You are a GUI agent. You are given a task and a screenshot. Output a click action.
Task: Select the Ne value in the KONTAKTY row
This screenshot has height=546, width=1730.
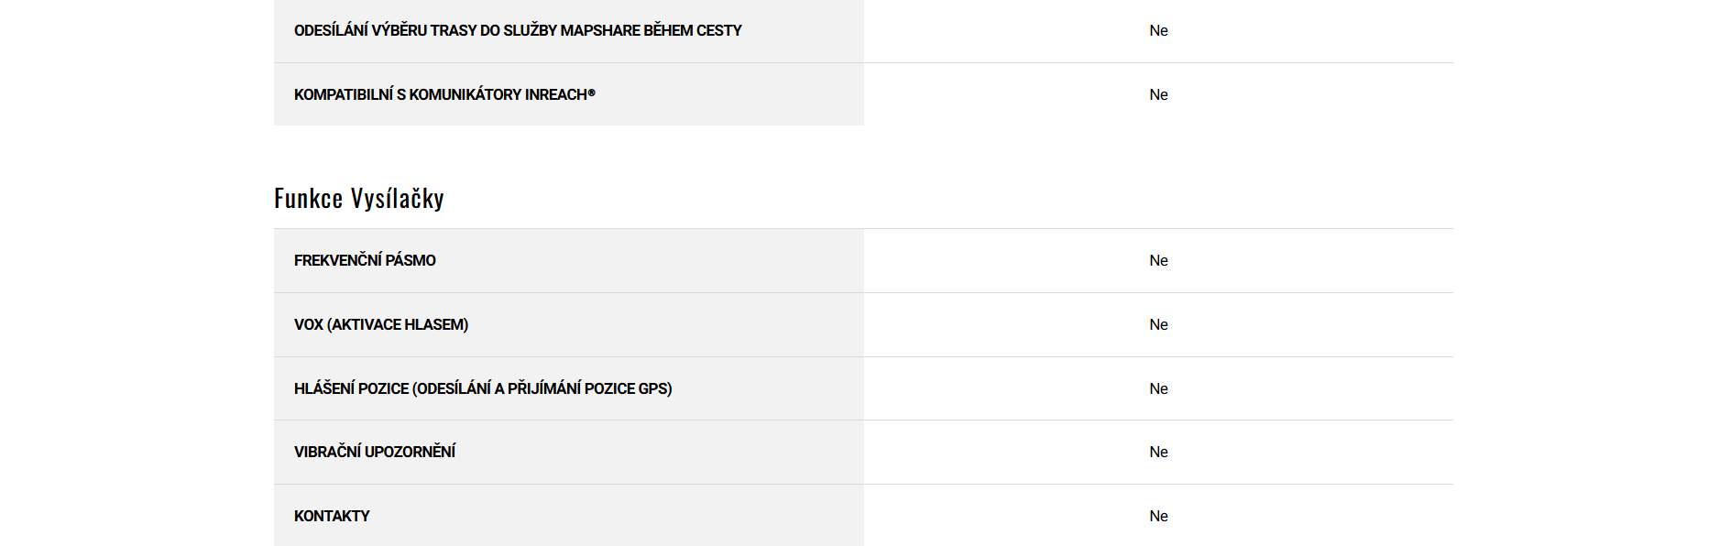pyautogui.click(x=1158, y=517)
